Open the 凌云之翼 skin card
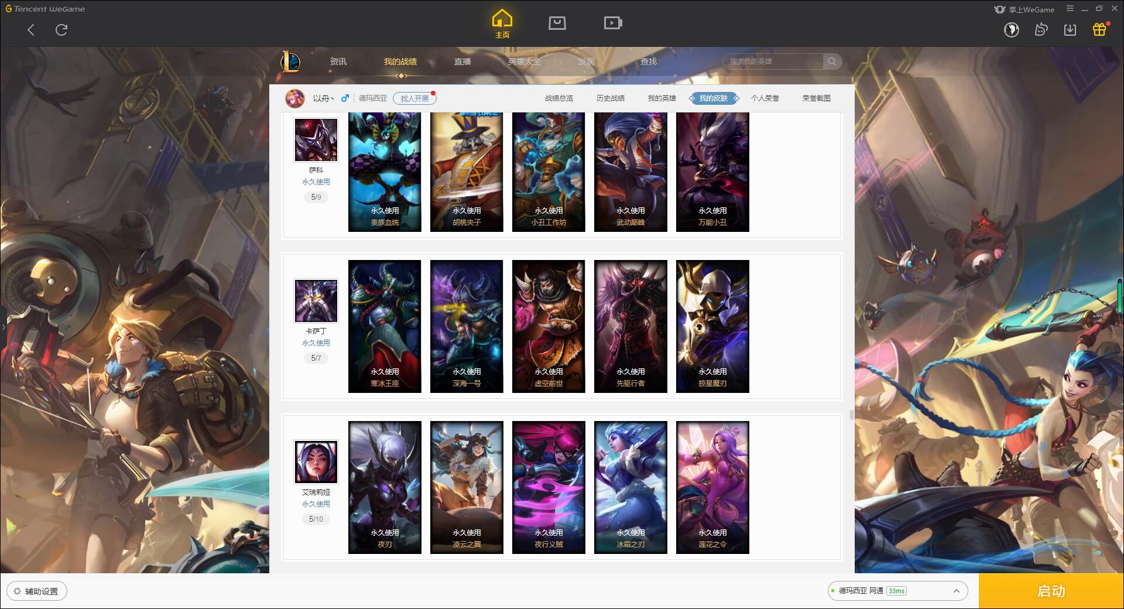The width and height of the screenshot is (1124, 609). [467, 487]
